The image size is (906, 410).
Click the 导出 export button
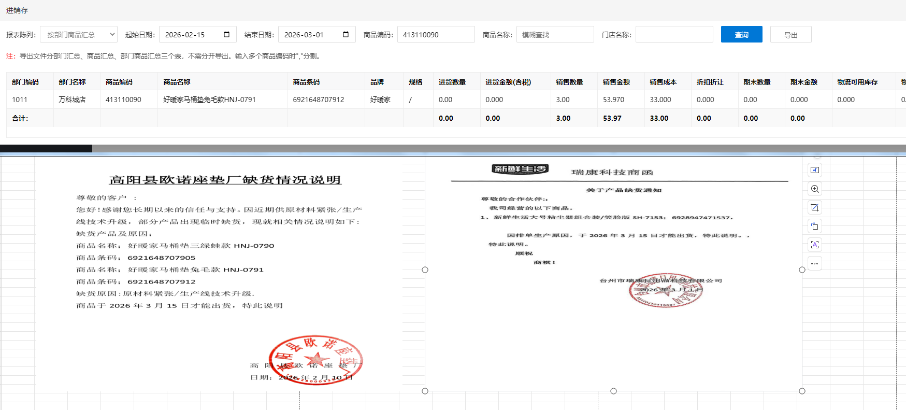(790, 35)
